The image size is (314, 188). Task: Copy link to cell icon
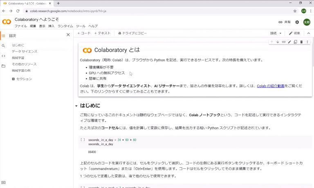click(x=284, y=42)
